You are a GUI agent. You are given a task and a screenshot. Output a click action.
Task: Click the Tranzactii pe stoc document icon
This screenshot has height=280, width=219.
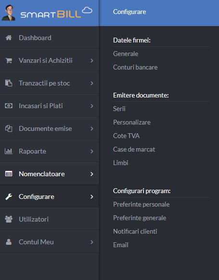9,83
